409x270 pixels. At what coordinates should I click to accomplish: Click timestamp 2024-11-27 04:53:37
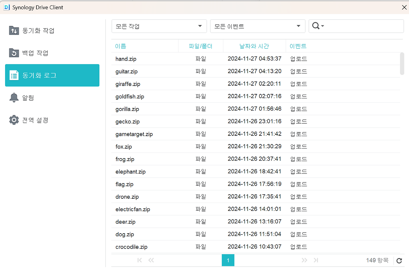click(255, 58)
